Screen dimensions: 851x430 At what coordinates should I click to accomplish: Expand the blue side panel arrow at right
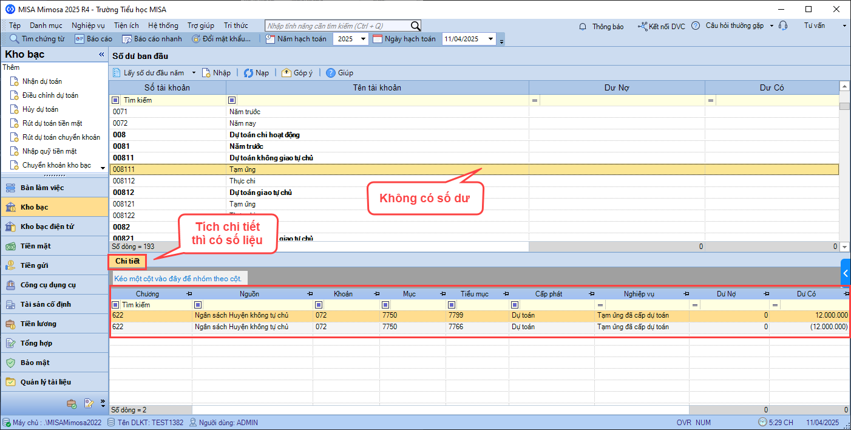pos(846,273)
